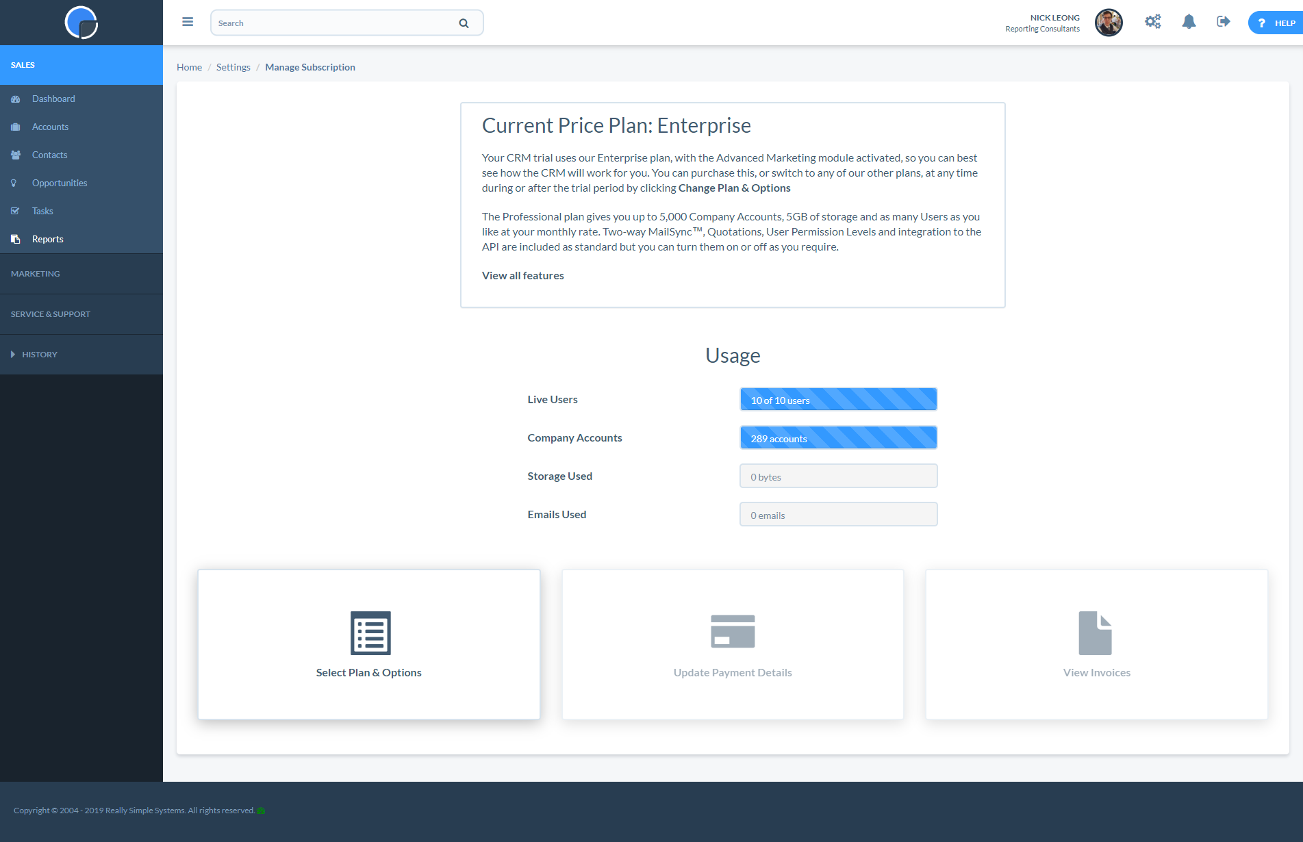
Task: Click the Contacts people icon in the sidebar
Action: (x=16, y=155)
